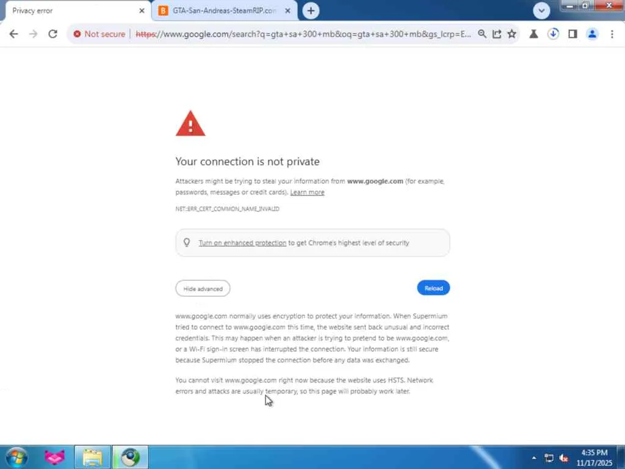The height and width of the screenshot is (469, 625).
Task: Open File Explorer from the taskbar
Action: (93, 457)
